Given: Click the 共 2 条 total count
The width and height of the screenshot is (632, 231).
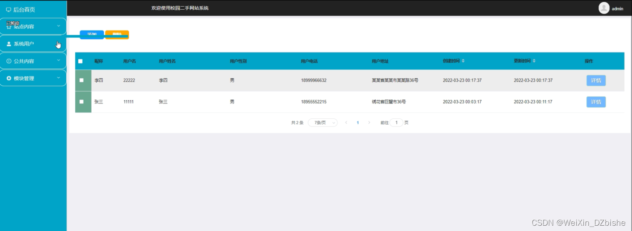Looking at the screenshot, I should pyautogui.click(x=297, y=123).
